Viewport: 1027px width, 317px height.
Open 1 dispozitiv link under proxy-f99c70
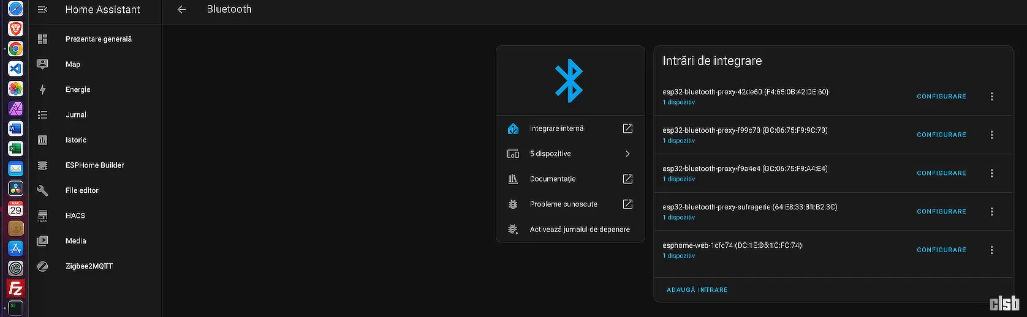point(679,141)
